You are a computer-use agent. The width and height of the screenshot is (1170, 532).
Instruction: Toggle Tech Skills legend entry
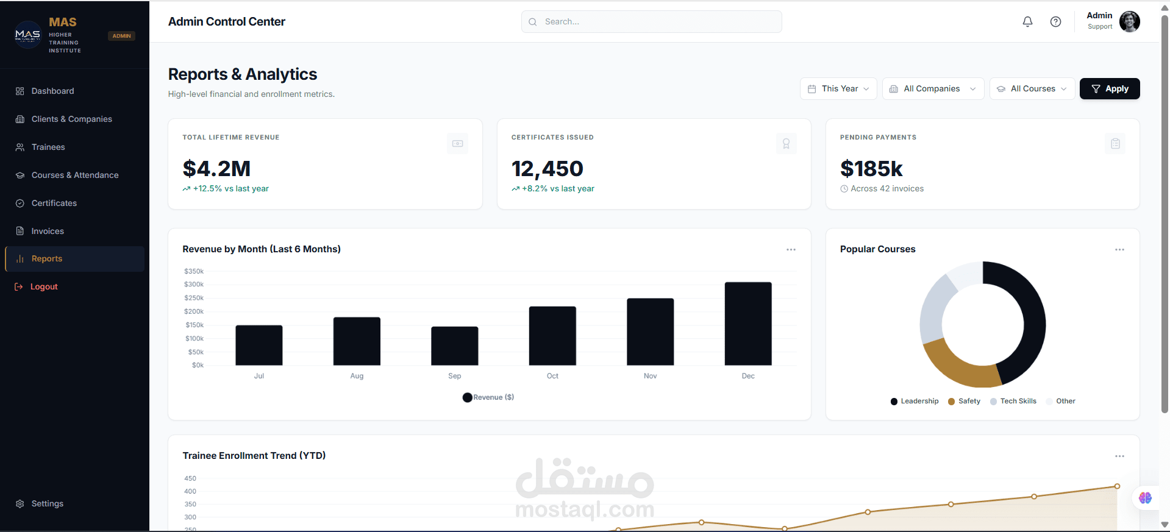click(x=1013, y=401)
